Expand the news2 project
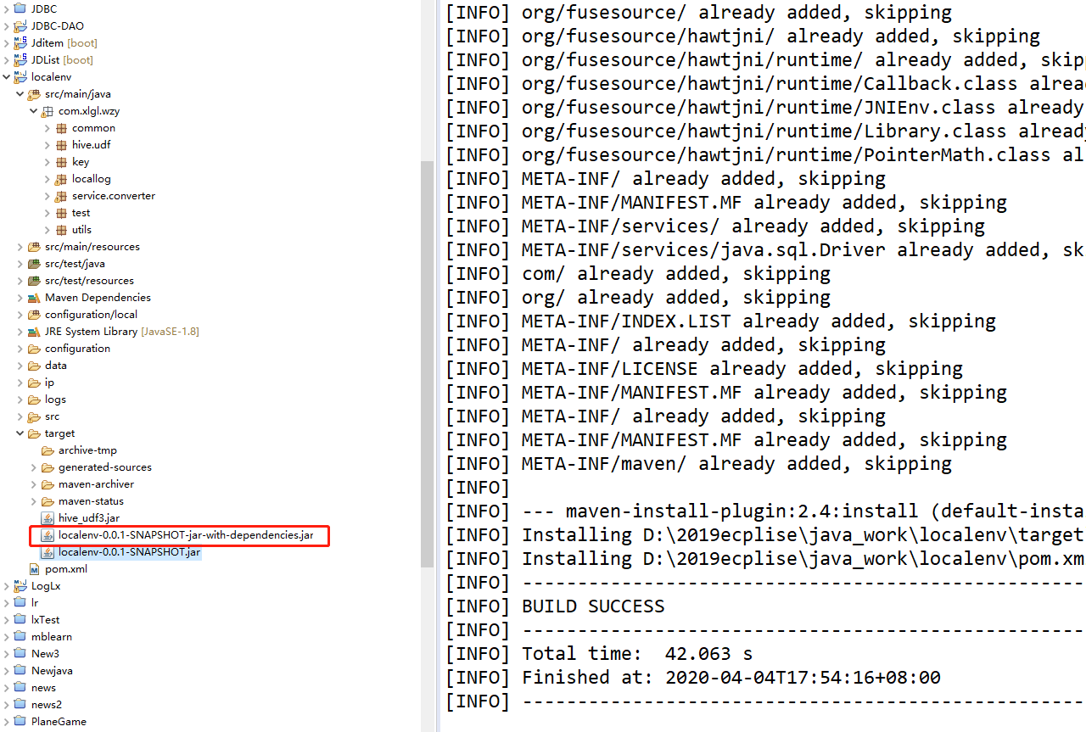Screen dimensions: 1086x732 [7, 704]
